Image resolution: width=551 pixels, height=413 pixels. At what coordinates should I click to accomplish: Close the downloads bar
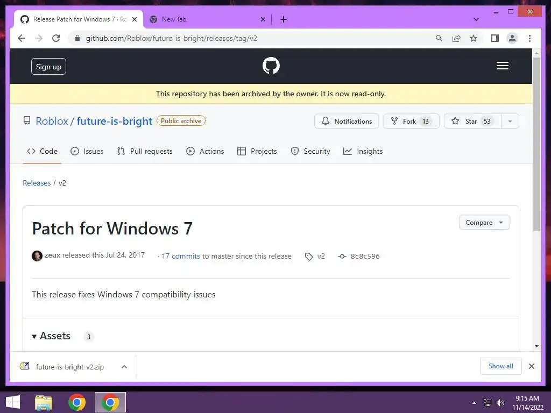pos(531,366)
